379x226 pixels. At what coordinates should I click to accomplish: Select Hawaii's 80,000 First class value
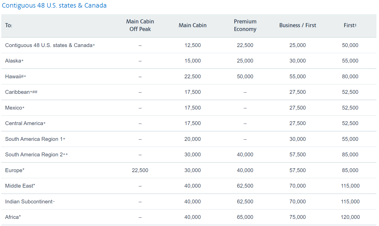point(350,77)
